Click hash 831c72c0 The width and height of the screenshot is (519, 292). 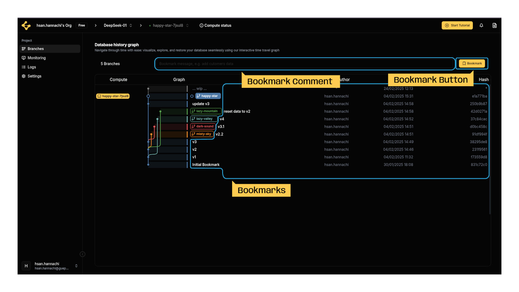point(479,165)
